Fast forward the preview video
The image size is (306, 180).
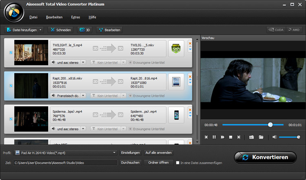click(x=222, y=137)
